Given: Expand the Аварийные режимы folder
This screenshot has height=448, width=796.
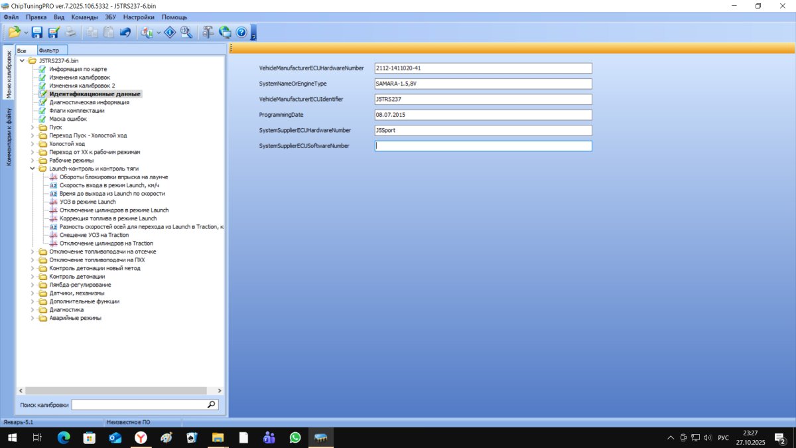Looking at the screenshot, I should [x=33, y=318].
